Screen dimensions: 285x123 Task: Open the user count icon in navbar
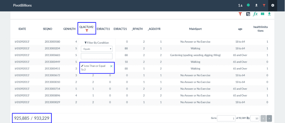[x=240, y=5]
